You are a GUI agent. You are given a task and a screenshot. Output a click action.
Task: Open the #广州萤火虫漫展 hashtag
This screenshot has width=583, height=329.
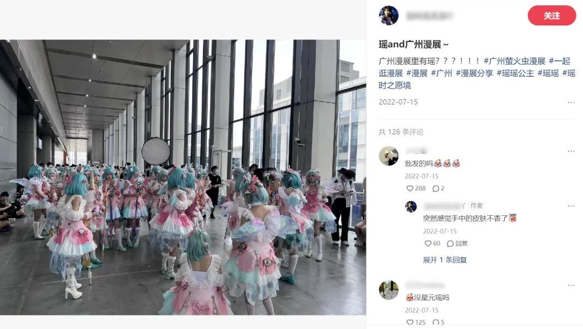[x=514, y=61]
